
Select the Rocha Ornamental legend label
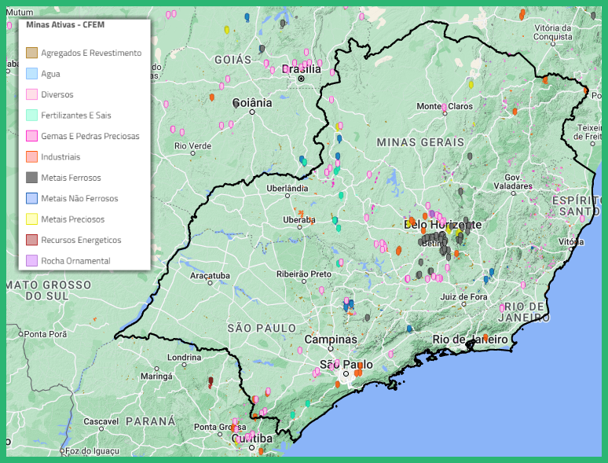coord(75,260)
